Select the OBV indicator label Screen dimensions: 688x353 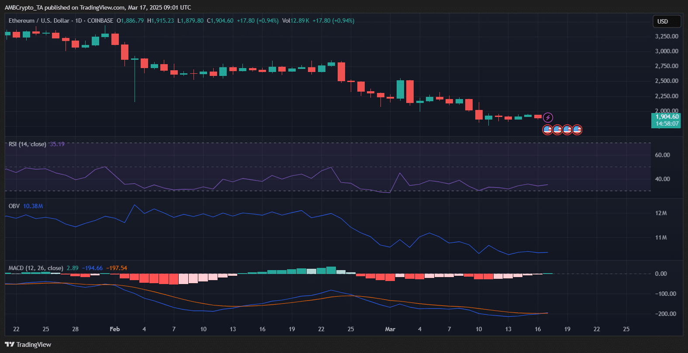[14, 206]
